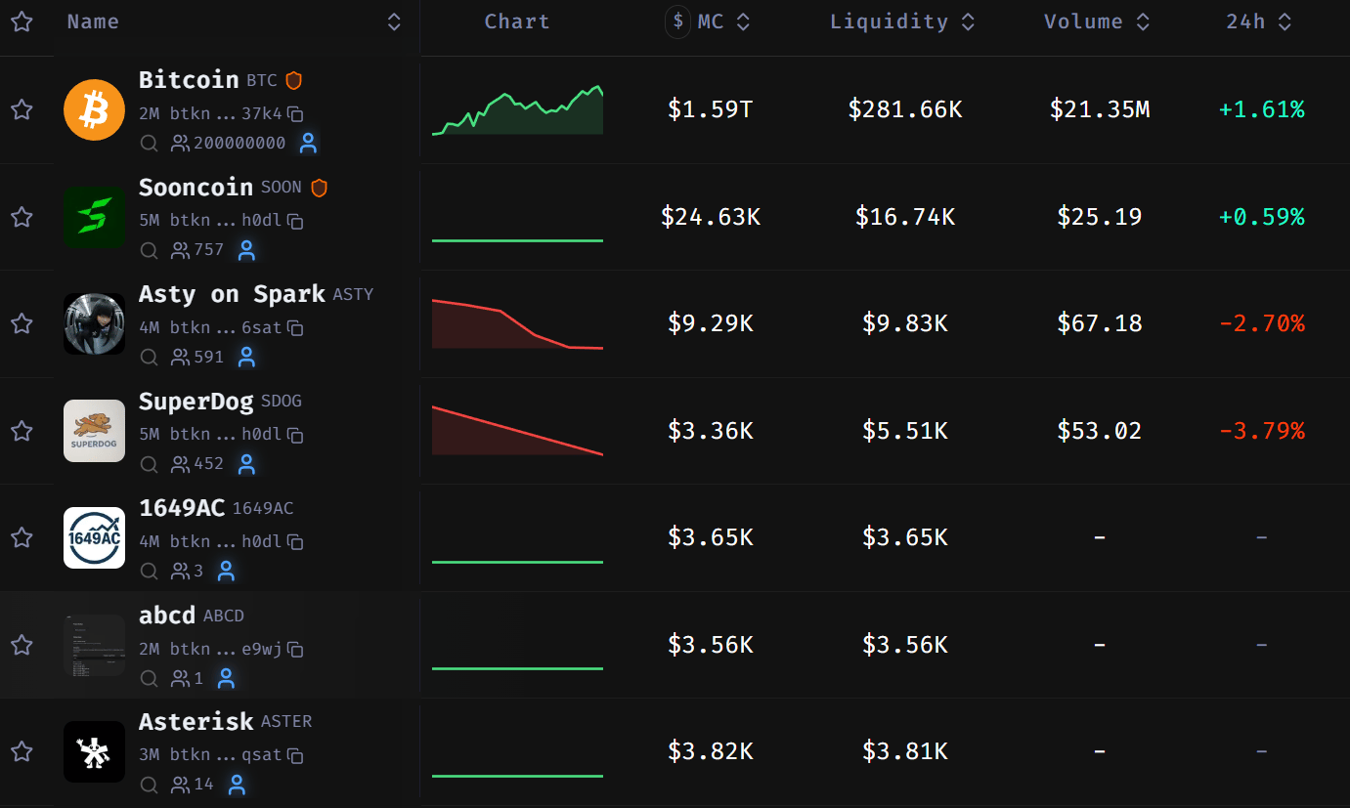Copy the Sooncoin token address

point(295,222)
